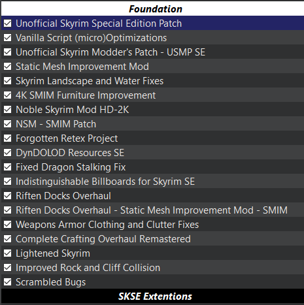Select "Lightened Skyrim" mod name
The width and height of the screenshot is (304, 305).
click(x=53, y=253)
